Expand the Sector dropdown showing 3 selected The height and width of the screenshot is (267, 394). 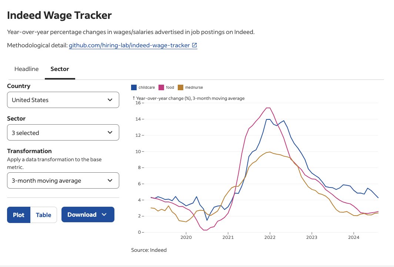click(63, 132)
